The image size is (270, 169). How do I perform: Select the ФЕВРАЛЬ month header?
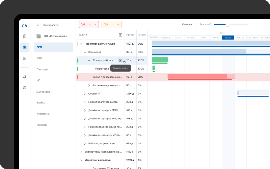coord(166,38)
